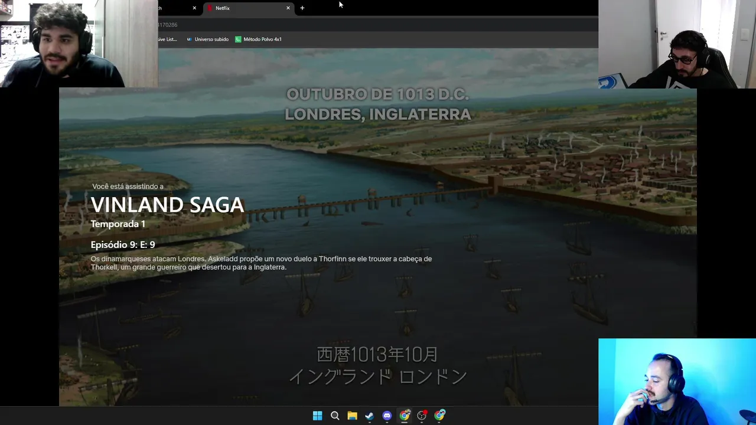Open OBS Studio with red recording badge
756x425 pixels.
[x=422, y=416]
